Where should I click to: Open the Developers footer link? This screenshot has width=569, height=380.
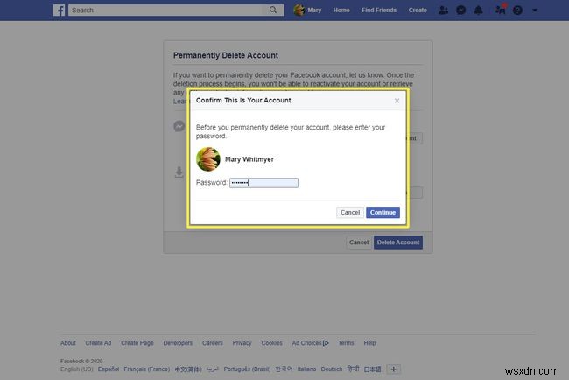[x=178, y=343]
